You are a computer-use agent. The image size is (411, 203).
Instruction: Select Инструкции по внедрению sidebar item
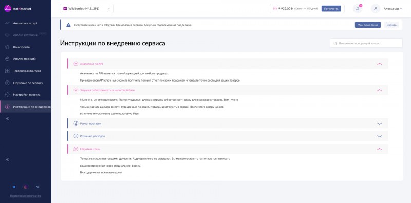[25, 107]
